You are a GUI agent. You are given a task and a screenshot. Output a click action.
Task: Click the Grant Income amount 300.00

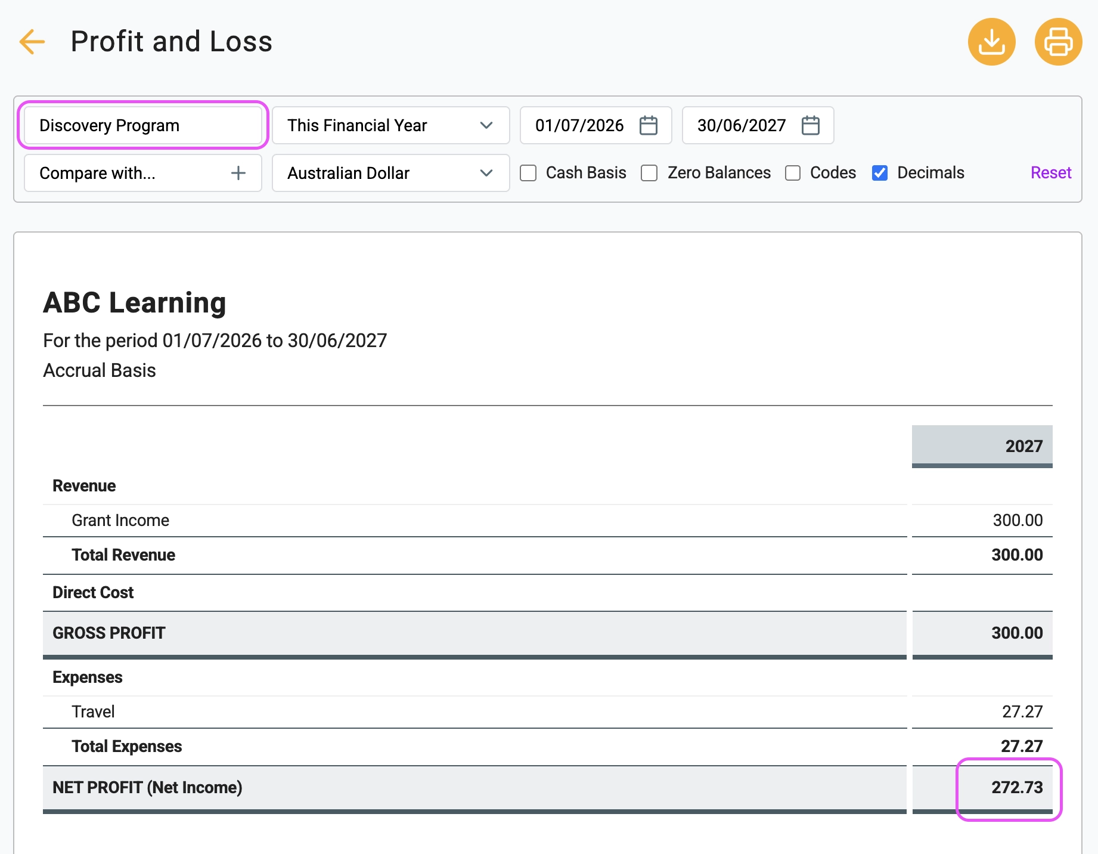(x=1018, y=521)
